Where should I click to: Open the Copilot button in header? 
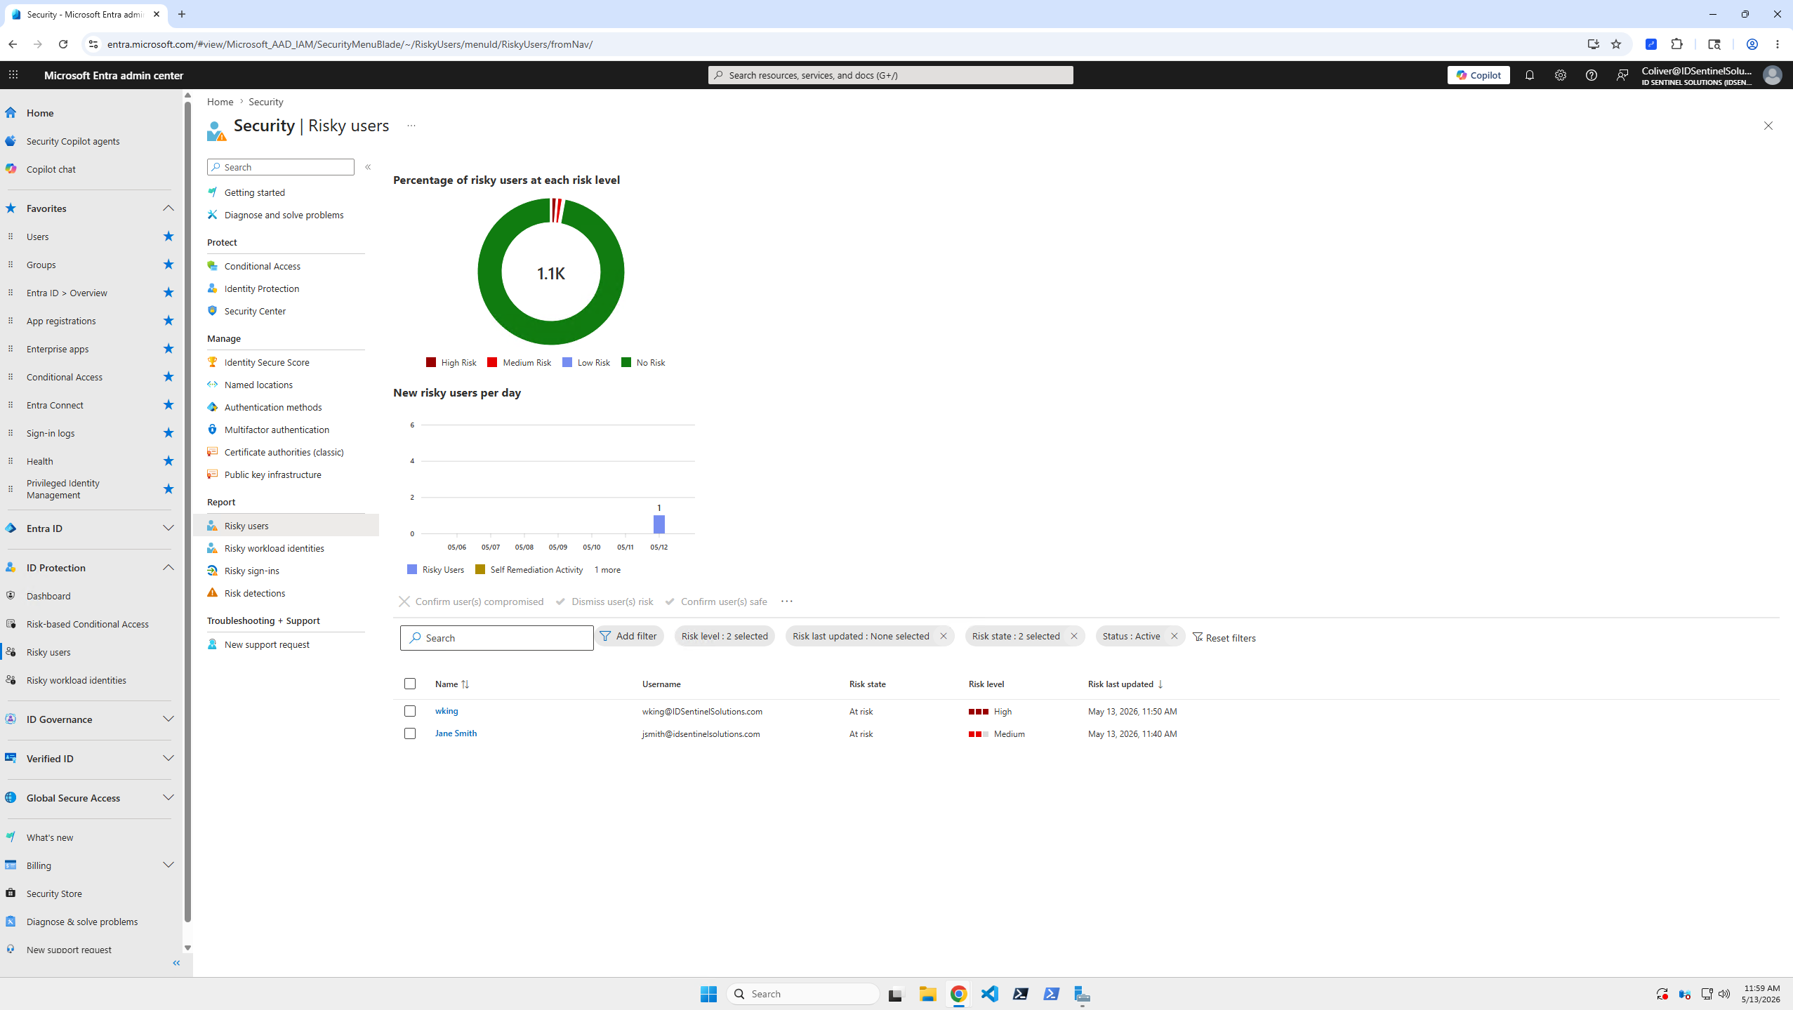(x=1478, y=75)
